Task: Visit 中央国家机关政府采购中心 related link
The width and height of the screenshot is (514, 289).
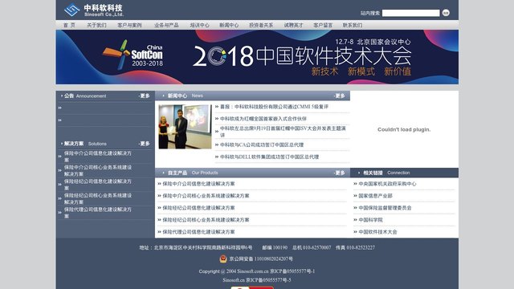Action: [387, 184]
